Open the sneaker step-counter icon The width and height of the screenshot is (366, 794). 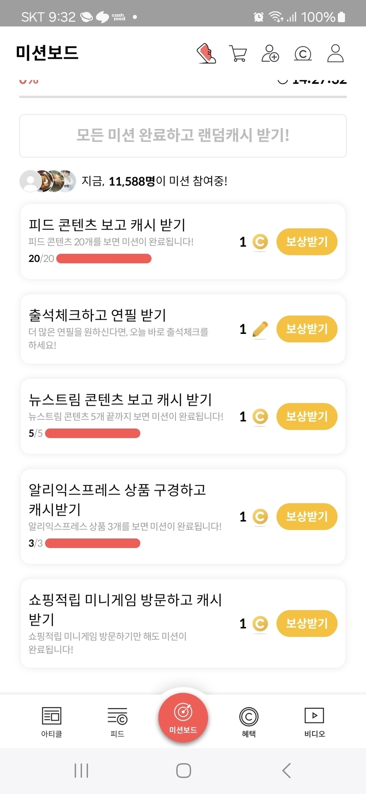tap(206, 53)
